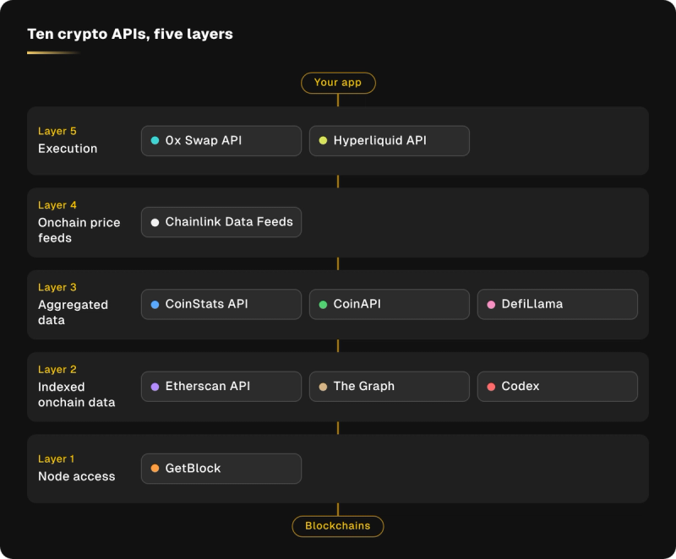Choose the CoinStats API card
Viewport: 676px width, 559px height.
pos(221,304)
